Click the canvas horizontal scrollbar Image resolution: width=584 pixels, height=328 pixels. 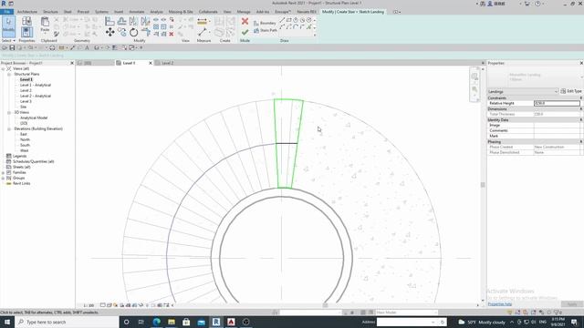click(x=325, y=305)
